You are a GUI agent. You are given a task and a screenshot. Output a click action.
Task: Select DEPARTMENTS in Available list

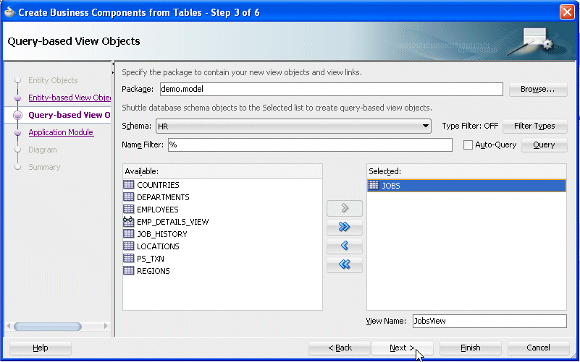coord(163,197)
